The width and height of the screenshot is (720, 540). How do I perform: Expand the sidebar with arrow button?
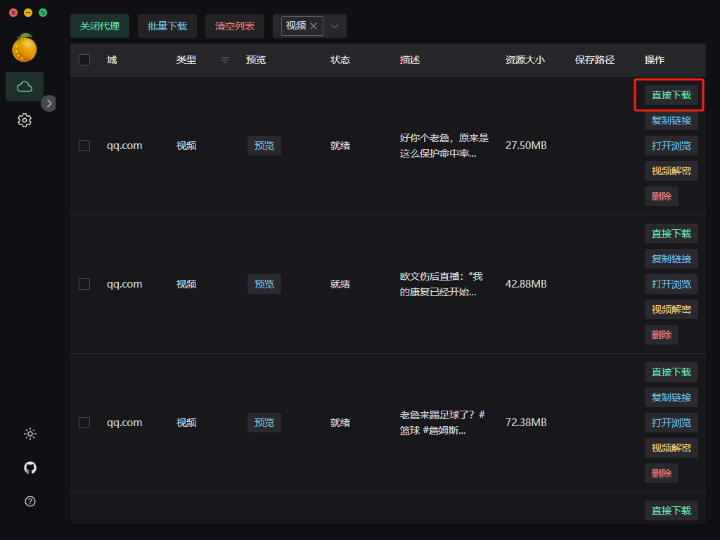49,103
